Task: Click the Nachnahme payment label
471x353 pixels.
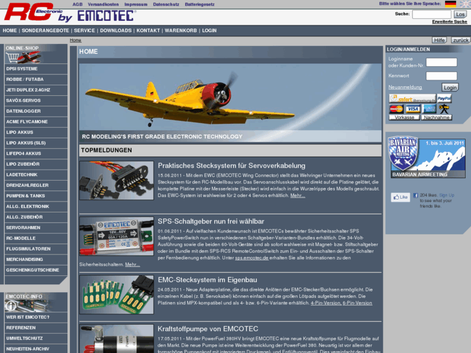Action: 437,117
